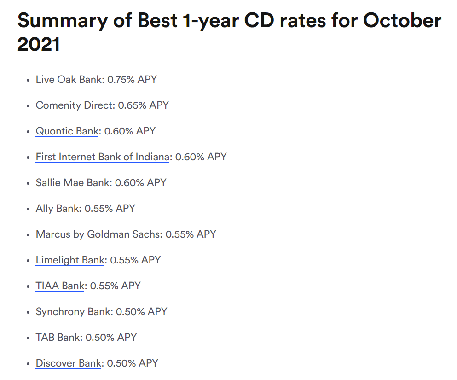Click the Comenity Direct link
Screen dimensions: 457x380
[74, 105]
